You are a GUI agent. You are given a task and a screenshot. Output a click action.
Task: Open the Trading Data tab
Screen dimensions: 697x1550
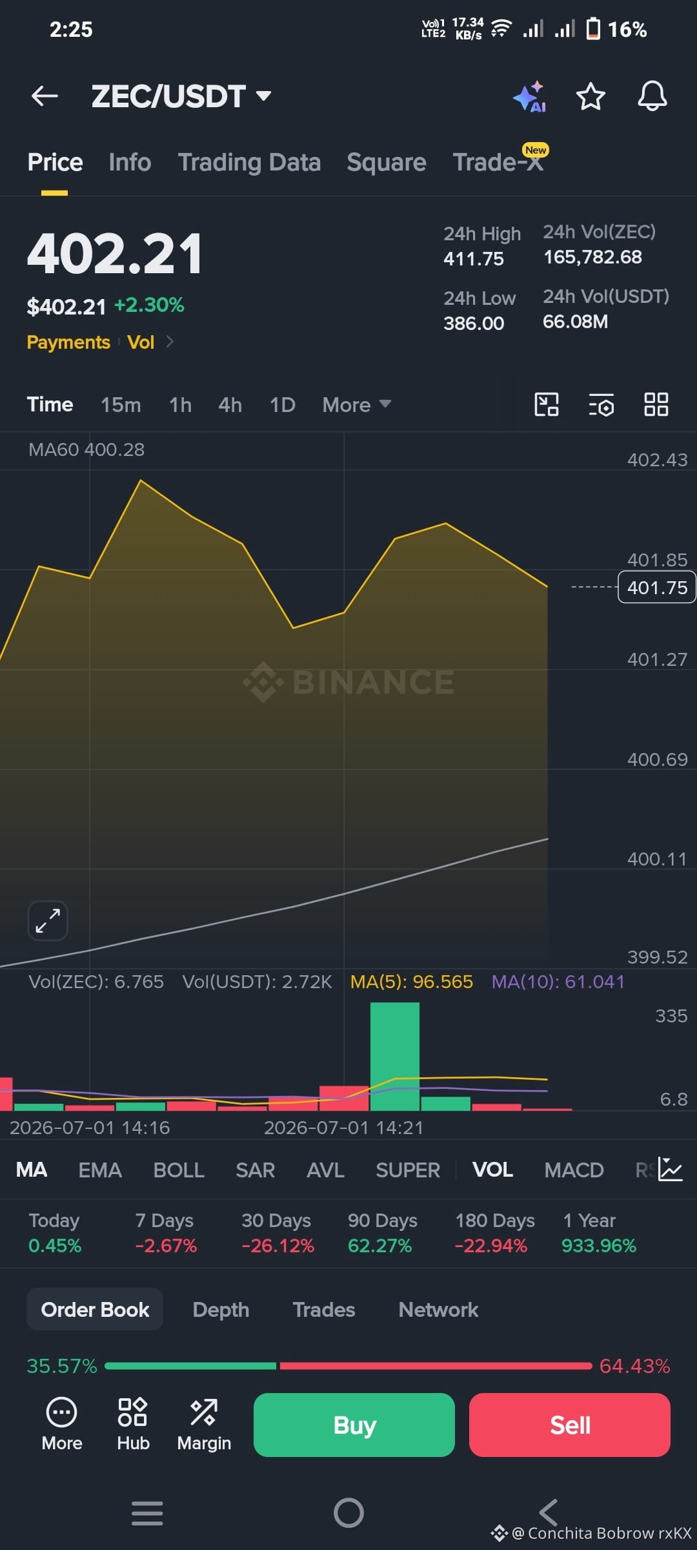(x=249, y=162)
